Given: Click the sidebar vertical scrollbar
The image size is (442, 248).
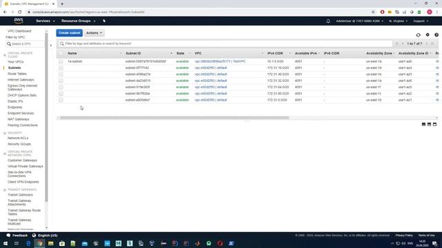Looking at the screenshot, I should point(46,118).
